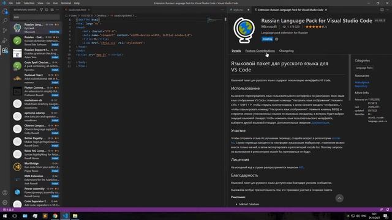Switch to the Changelog tab
The image size is (392, 220).
[287, 51]
